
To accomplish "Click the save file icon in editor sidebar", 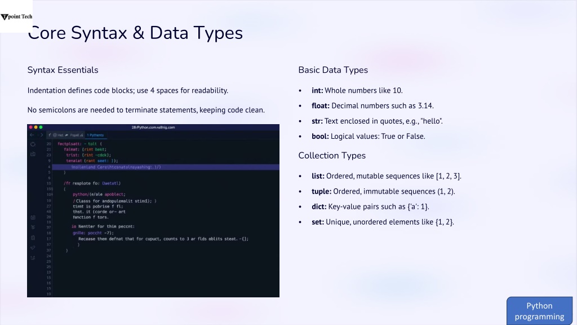I will click(33, 154).
